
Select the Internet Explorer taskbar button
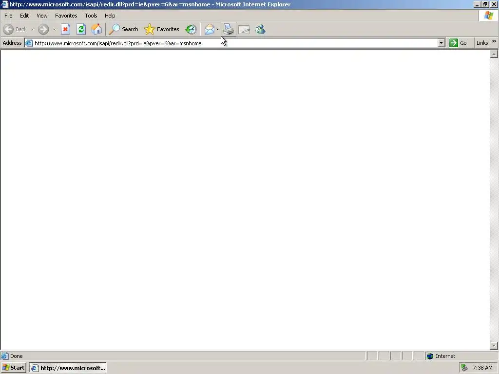tap(67, 368)
